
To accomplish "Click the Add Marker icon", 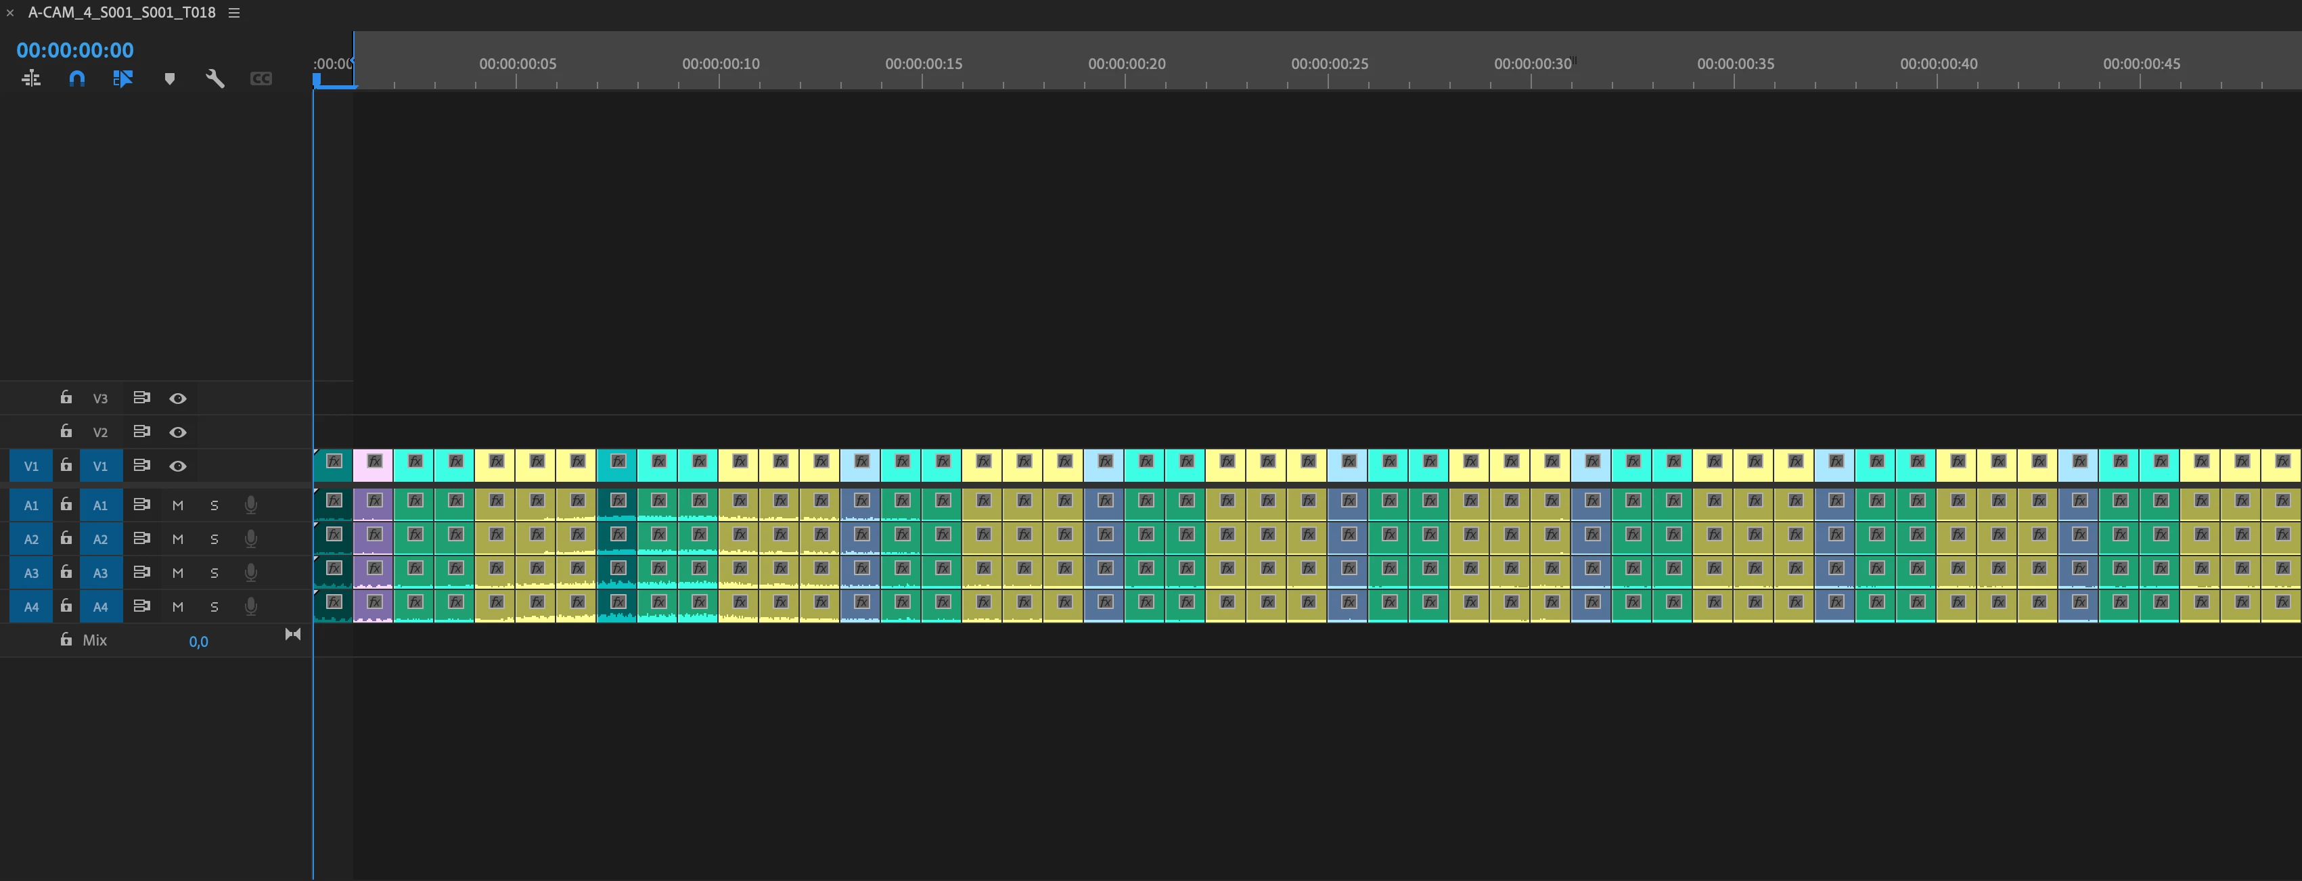I will [170, 78].
